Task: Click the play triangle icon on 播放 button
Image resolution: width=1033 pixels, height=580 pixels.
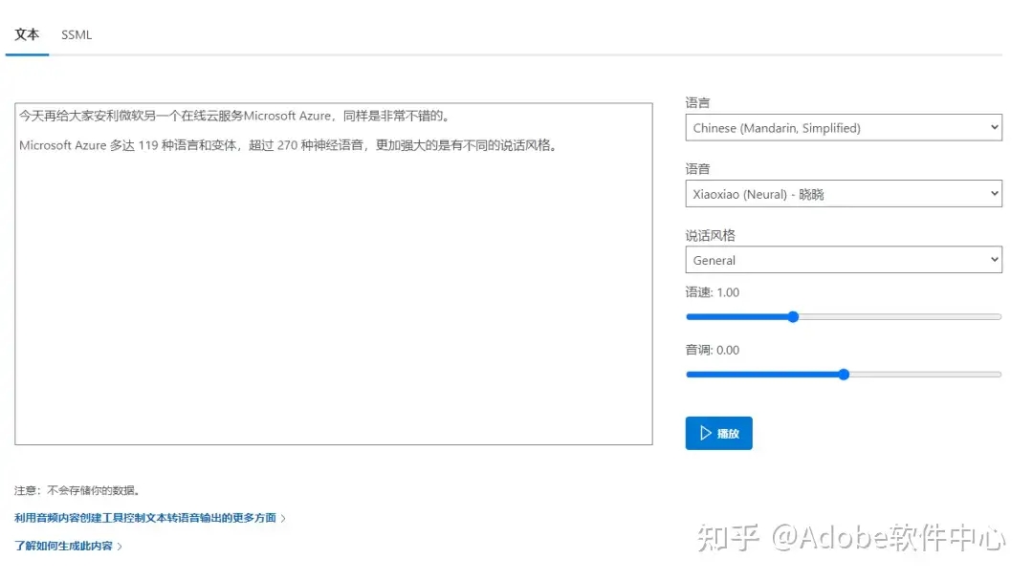Action: click(x=705, y=432)
